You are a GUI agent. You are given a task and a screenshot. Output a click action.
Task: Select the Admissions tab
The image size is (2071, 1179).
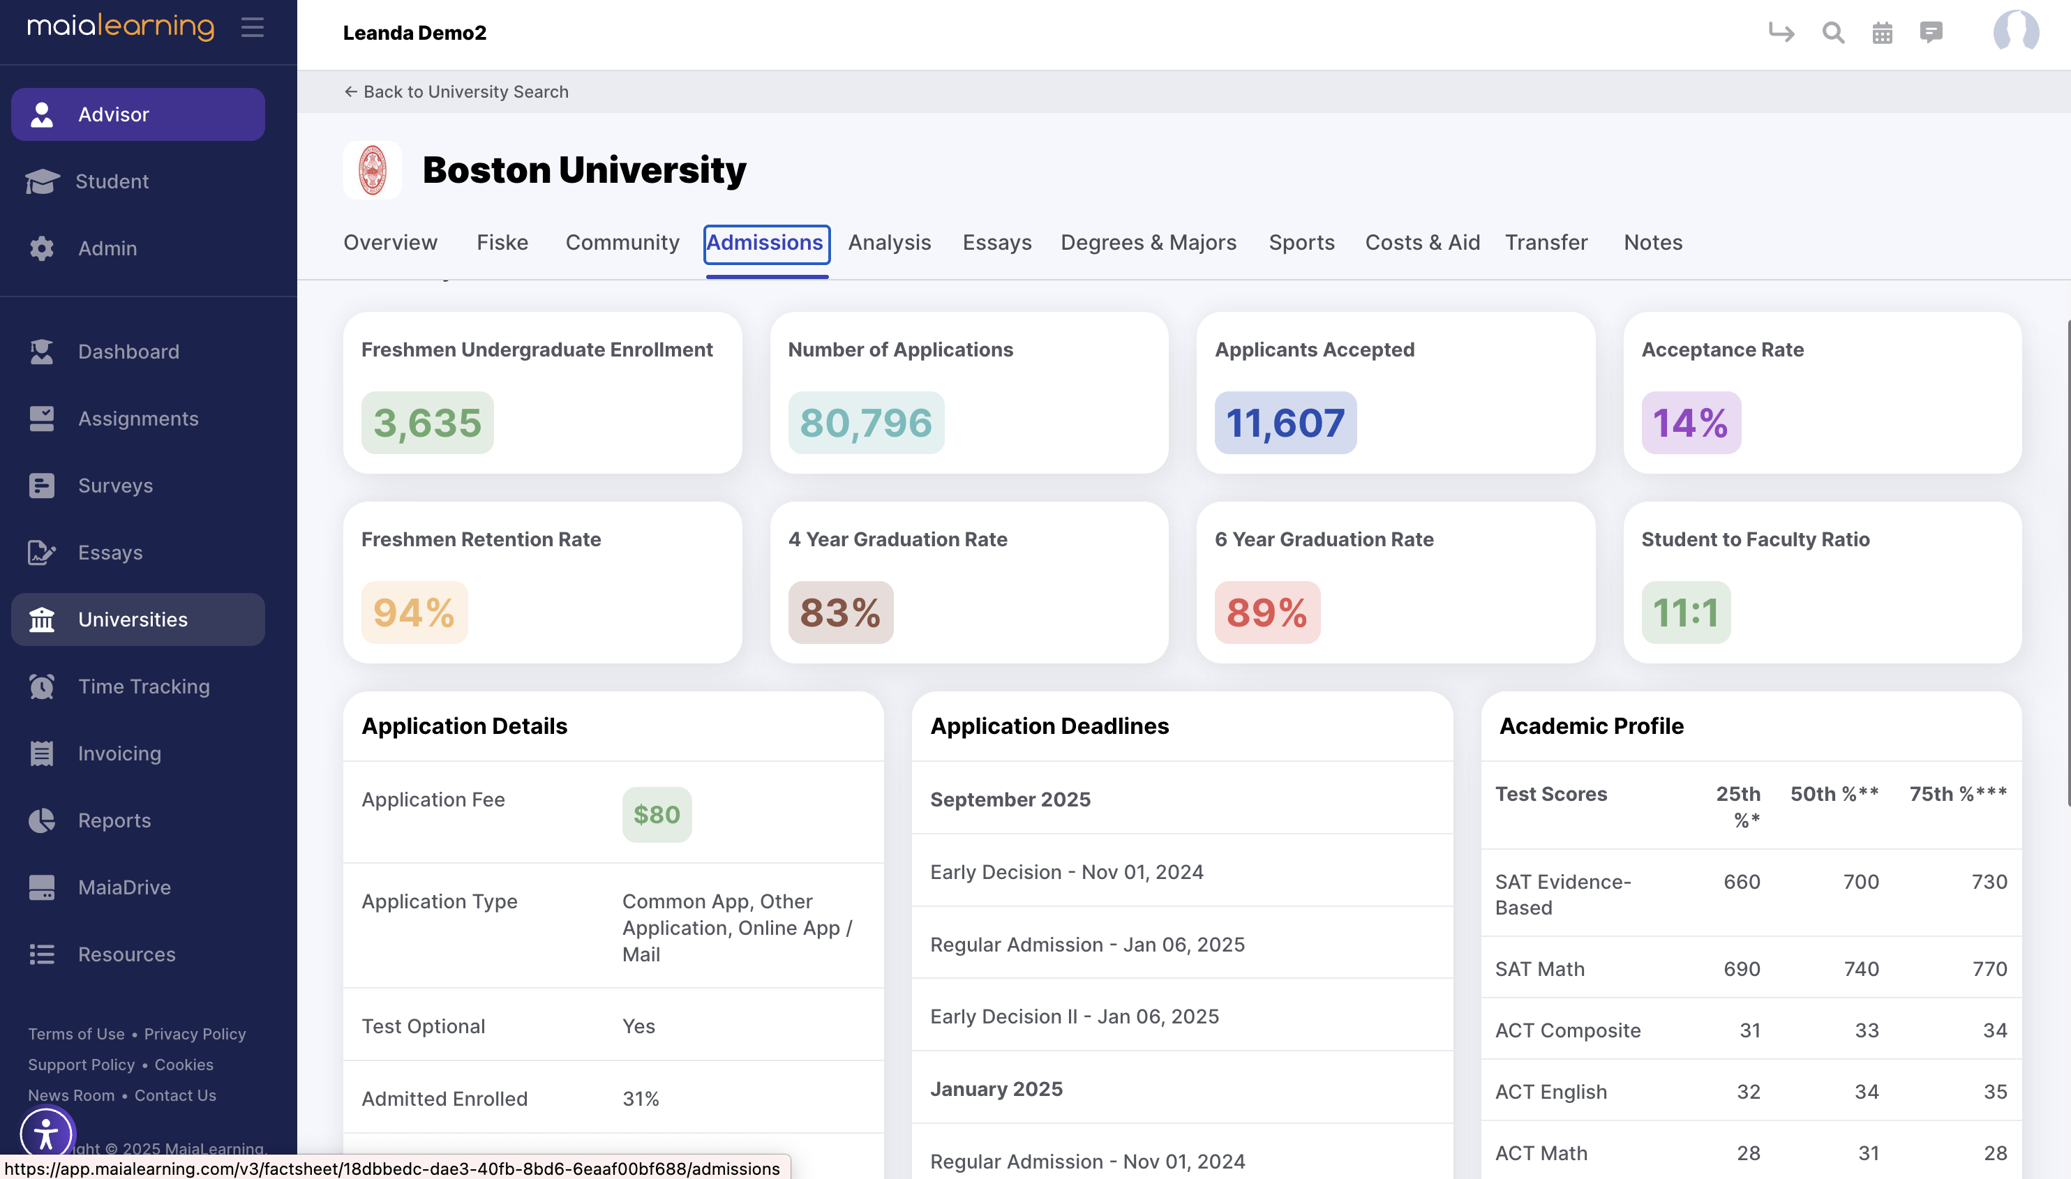[x=766, y=243]
